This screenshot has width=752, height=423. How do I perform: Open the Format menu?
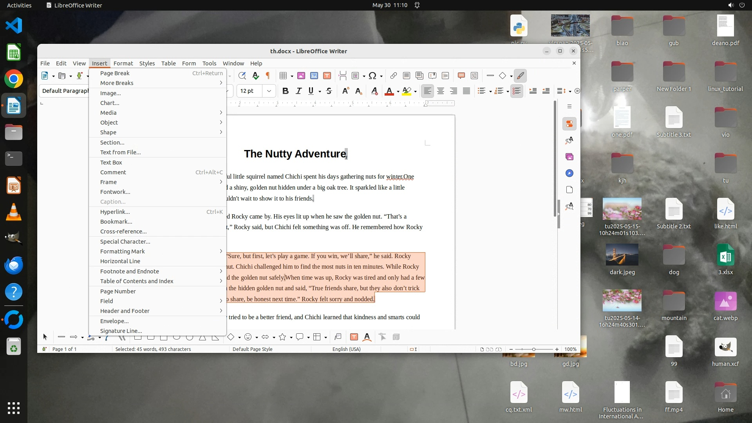pyautogui.click(x=123, y=63)
